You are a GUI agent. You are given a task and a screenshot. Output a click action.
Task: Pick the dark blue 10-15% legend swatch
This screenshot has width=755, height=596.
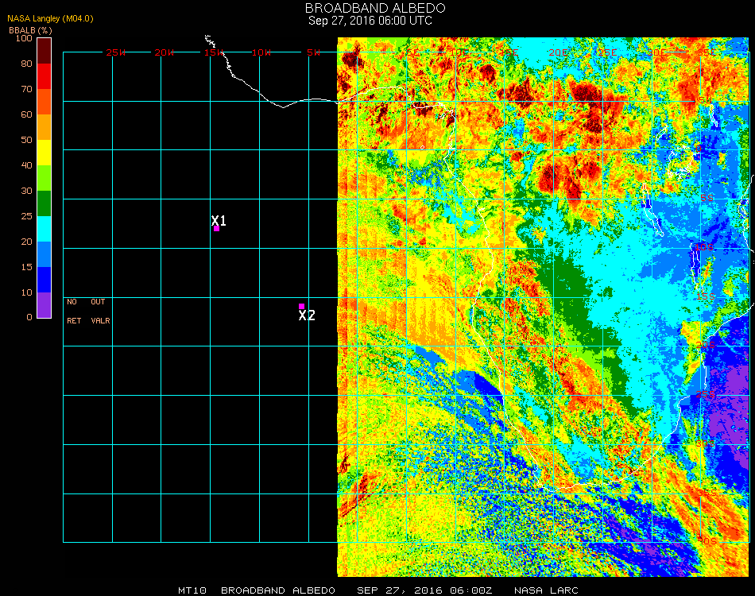(x=44, y=280)
